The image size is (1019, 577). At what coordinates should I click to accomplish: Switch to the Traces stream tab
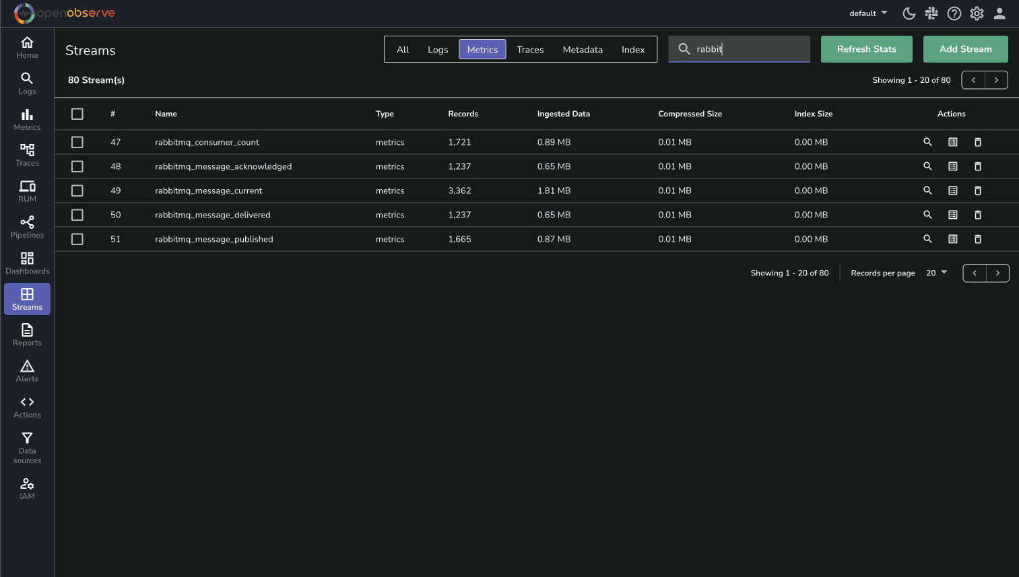530,50
